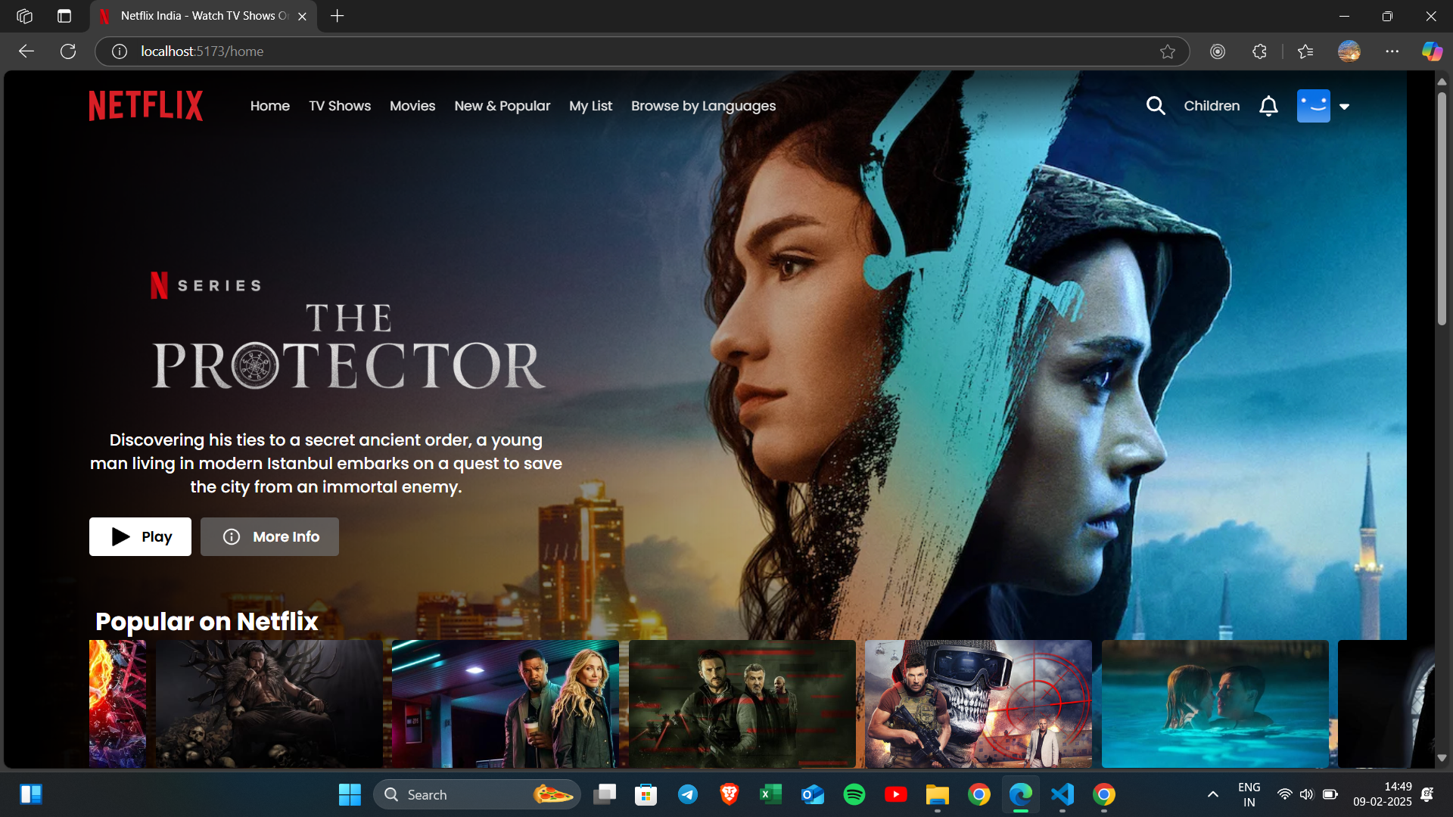Viewport: 1453px width, 817px height.
Task: Close the Netflix India tab
Action: click(x=302, y=16)
